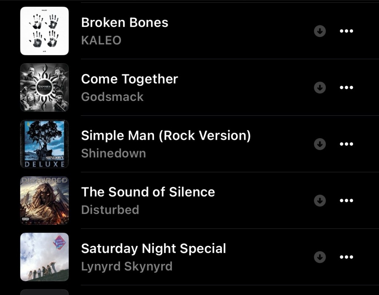Screen dimensions: 379x295
Task: Download Come Together by Godsmack
Action: coord(320,88)
